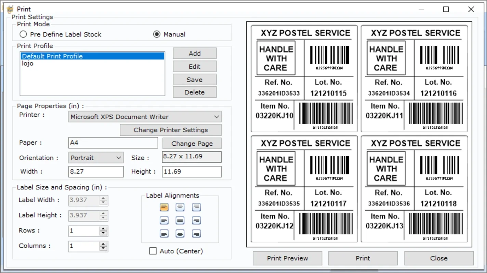487x273 pixels.
Task: Enable Auto (Center) checkbox
Action: (153, 251)
